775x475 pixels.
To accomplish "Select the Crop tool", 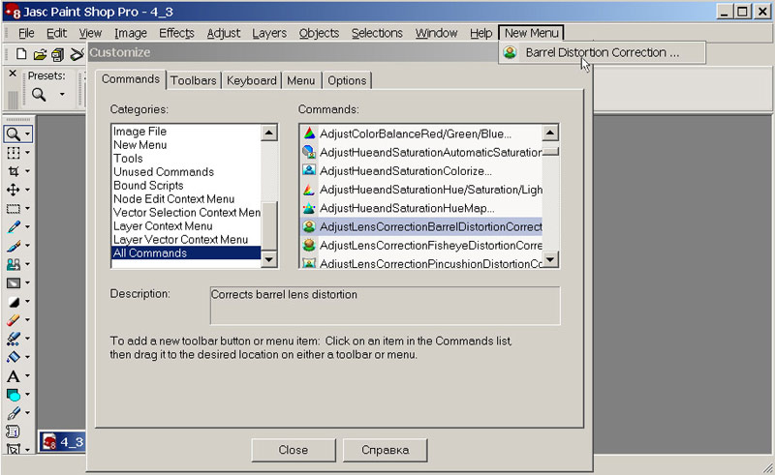I will pos(14,170).
